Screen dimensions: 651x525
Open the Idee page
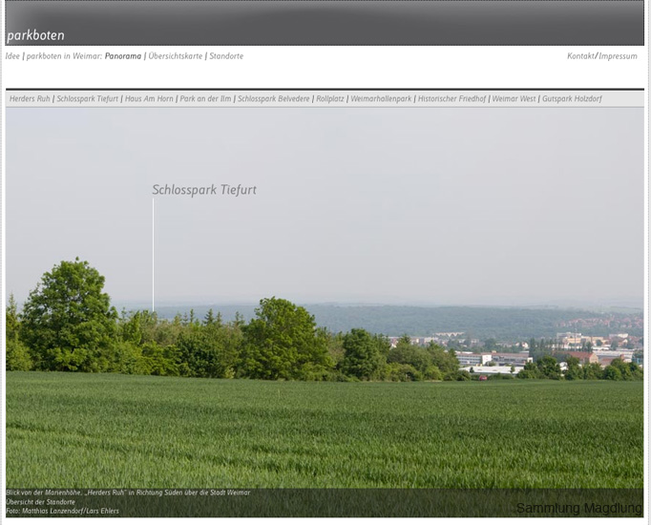12,56
